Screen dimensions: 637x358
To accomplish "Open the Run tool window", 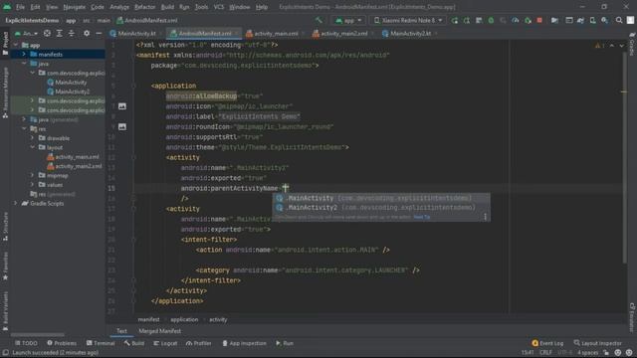I will pyautogui.click(x=285, y=343).
